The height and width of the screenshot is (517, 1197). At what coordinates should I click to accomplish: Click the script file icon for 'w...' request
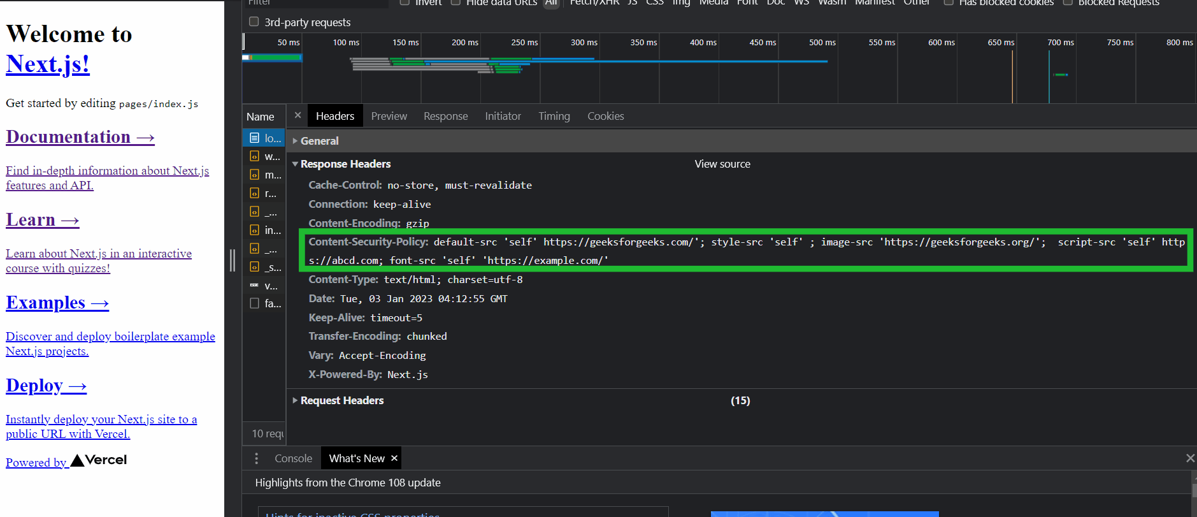coord(254,156)
